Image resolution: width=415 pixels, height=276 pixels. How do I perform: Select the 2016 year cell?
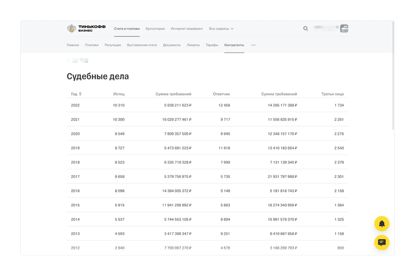tap(75, 191)
